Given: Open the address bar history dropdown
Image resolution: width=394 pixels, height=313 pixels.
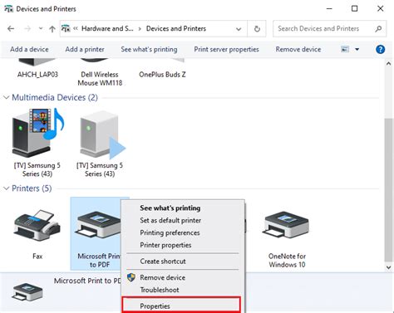Looking at the screenshot, I should [x=239, y=29].
